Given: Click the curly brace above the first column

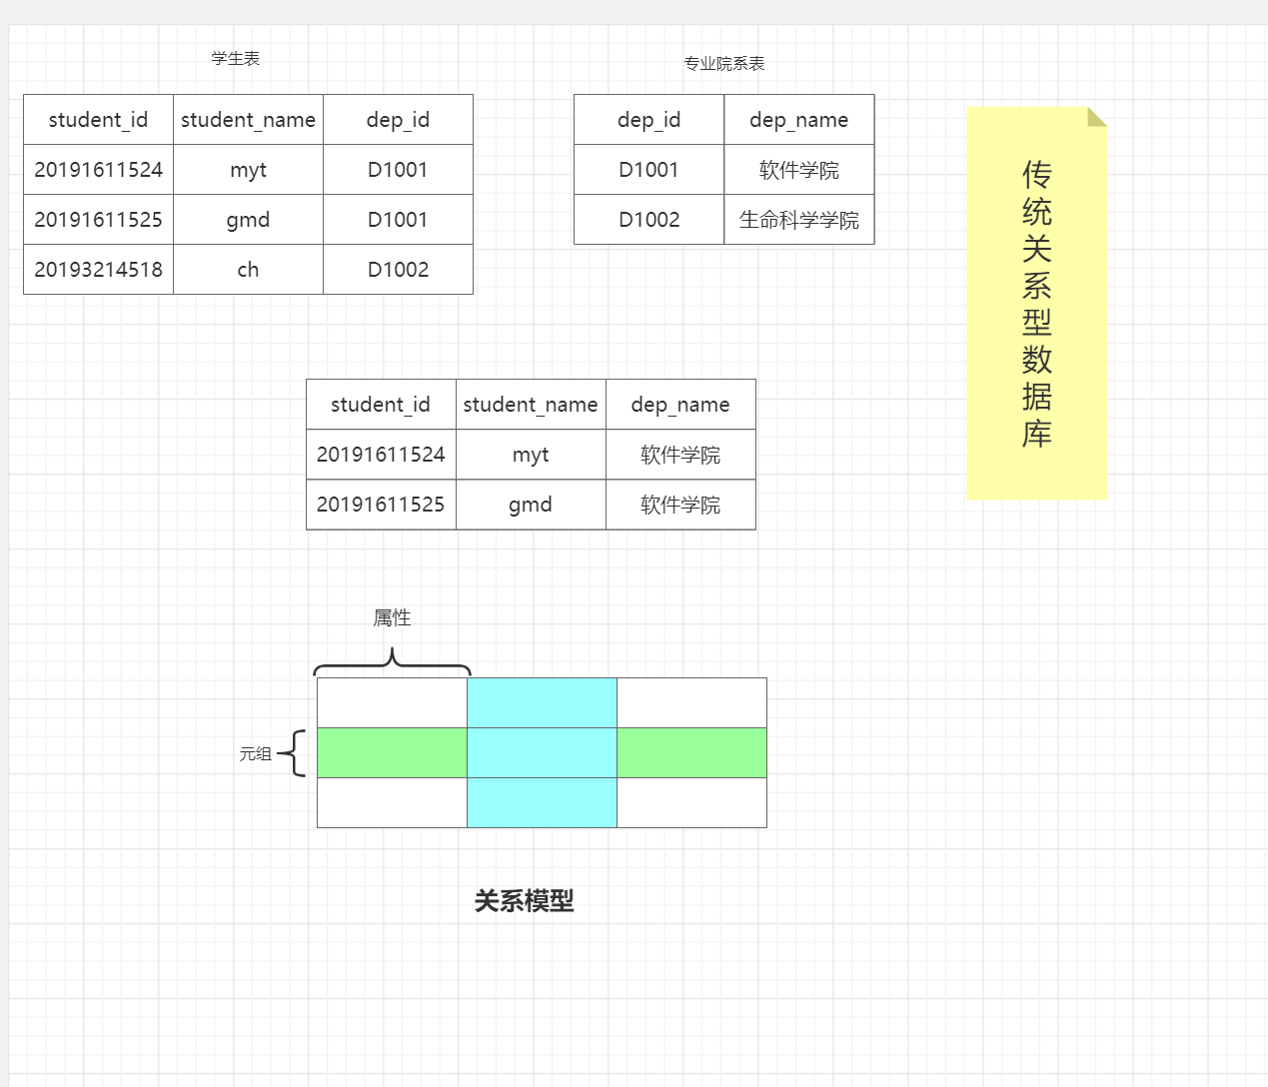Looking at the screenshot, I should [x=392, y=661].
